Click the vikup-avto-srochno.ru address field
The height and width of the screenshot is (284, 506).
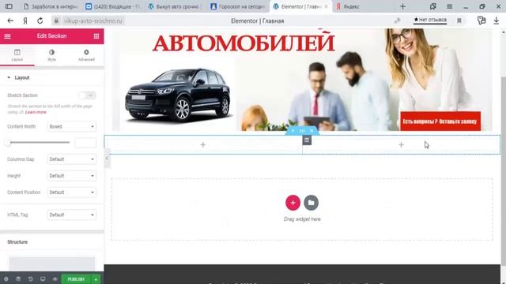click(x=93, y=21)
